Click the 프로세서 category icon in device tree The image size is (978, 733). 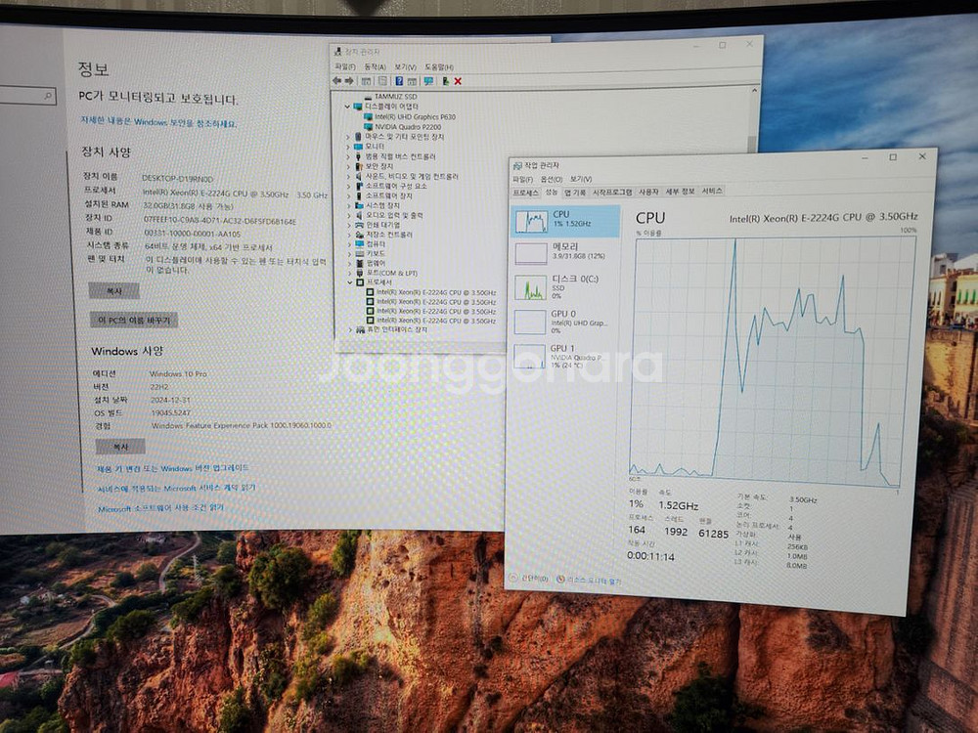(360, 282)
